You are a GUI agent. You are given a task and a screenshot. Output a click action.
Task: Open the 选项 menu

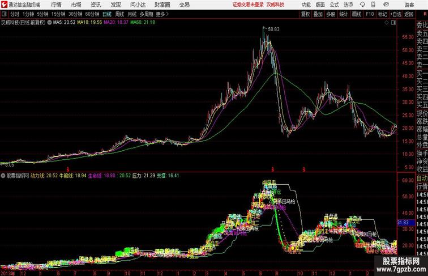(348, 5)
